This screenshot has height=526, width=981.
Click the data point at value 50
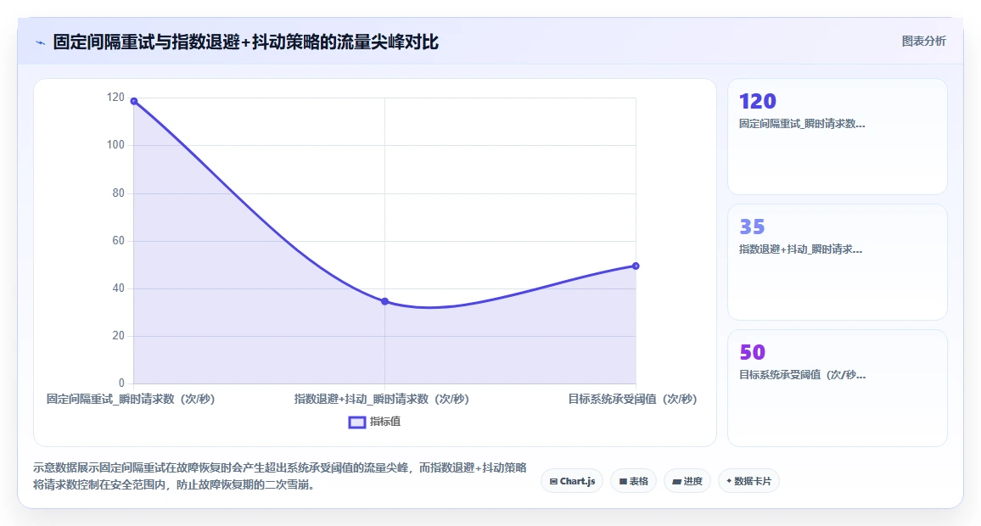636,266
